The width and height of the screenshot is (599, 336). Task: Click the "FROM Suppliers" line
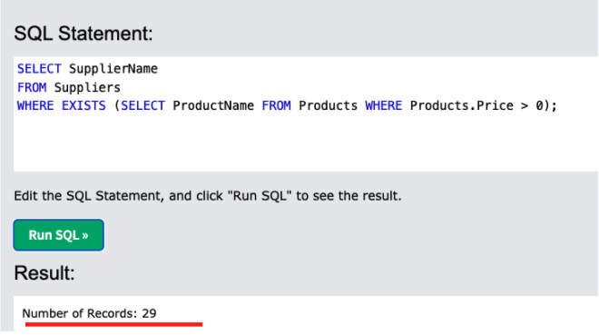point(69,87)
